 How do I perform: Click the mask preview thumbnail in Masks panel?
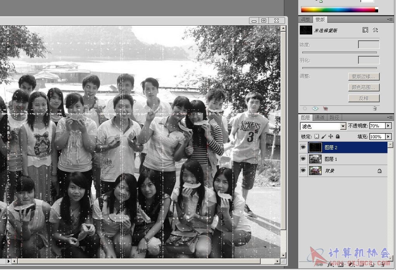[306, 30]
